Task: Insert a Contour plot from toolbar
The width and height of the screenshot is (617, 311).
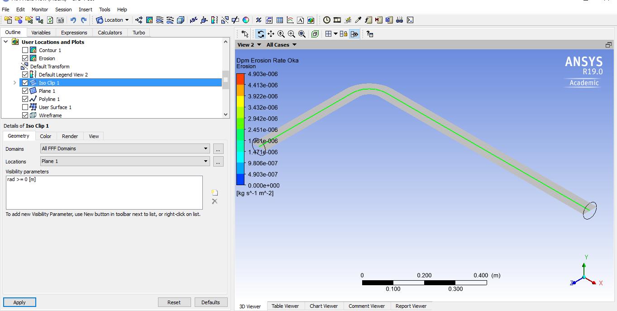Action: coord(149,20)
